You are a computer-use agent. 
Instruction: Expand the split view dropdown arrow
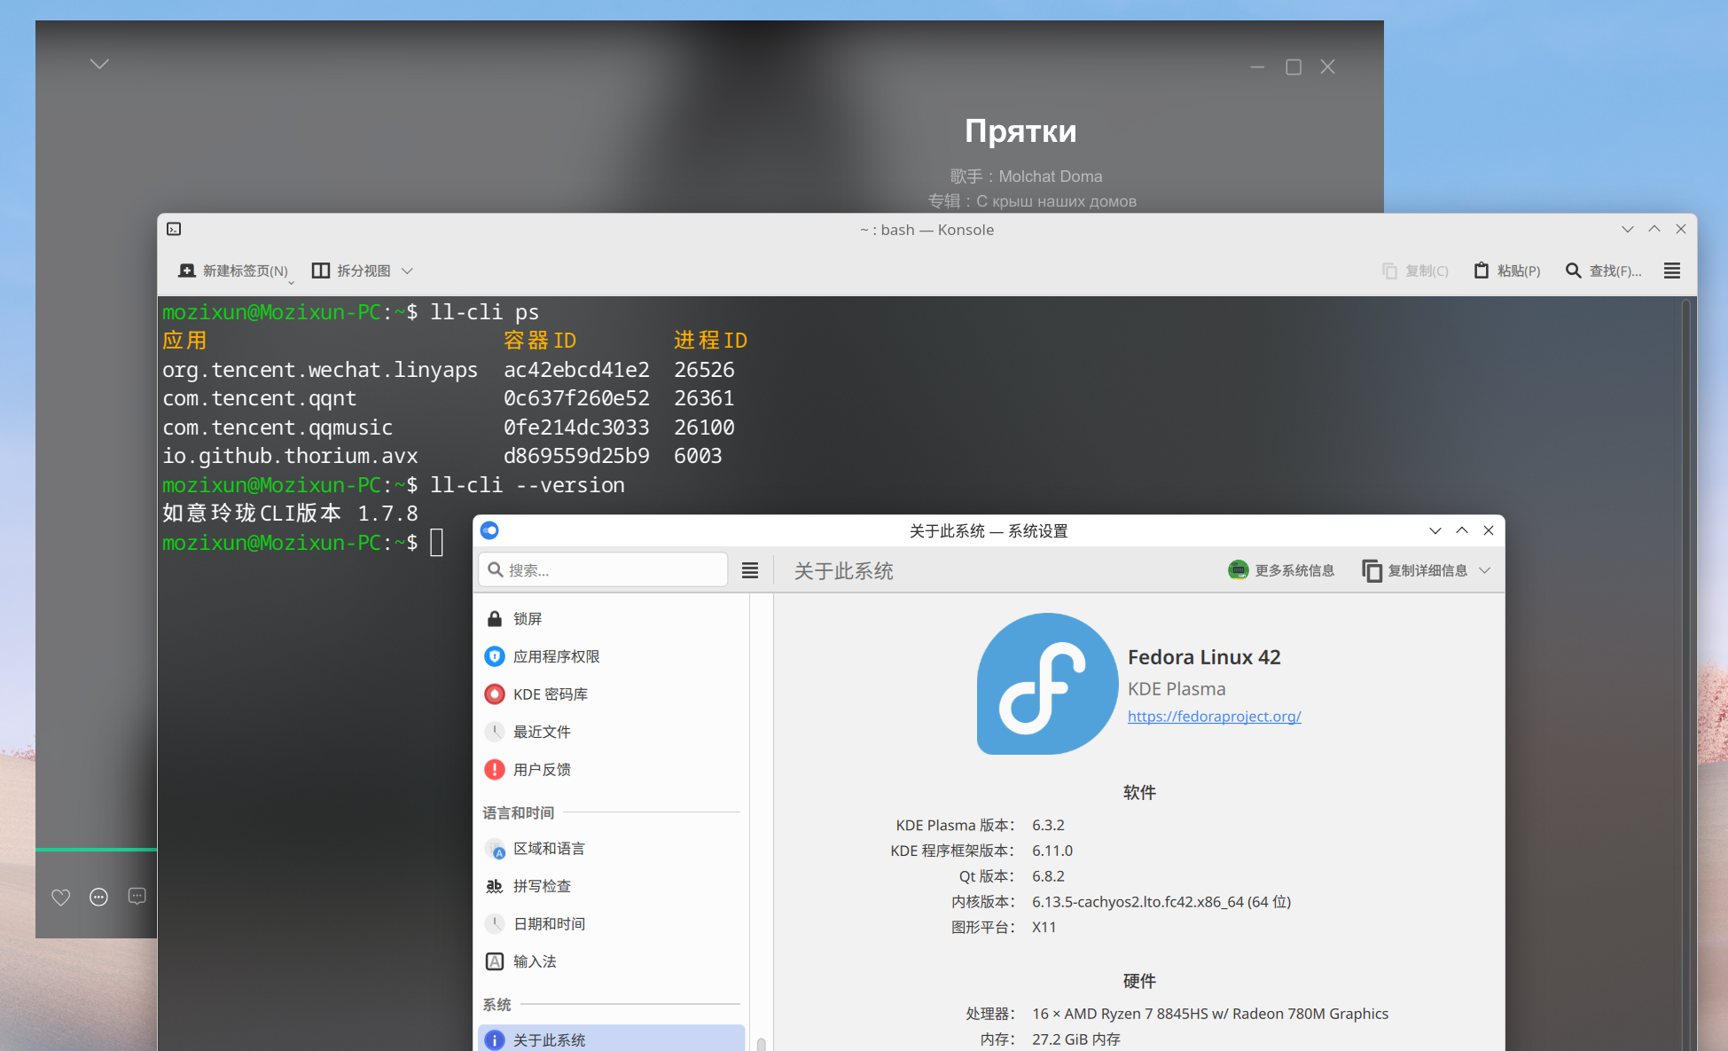(407, 271)
